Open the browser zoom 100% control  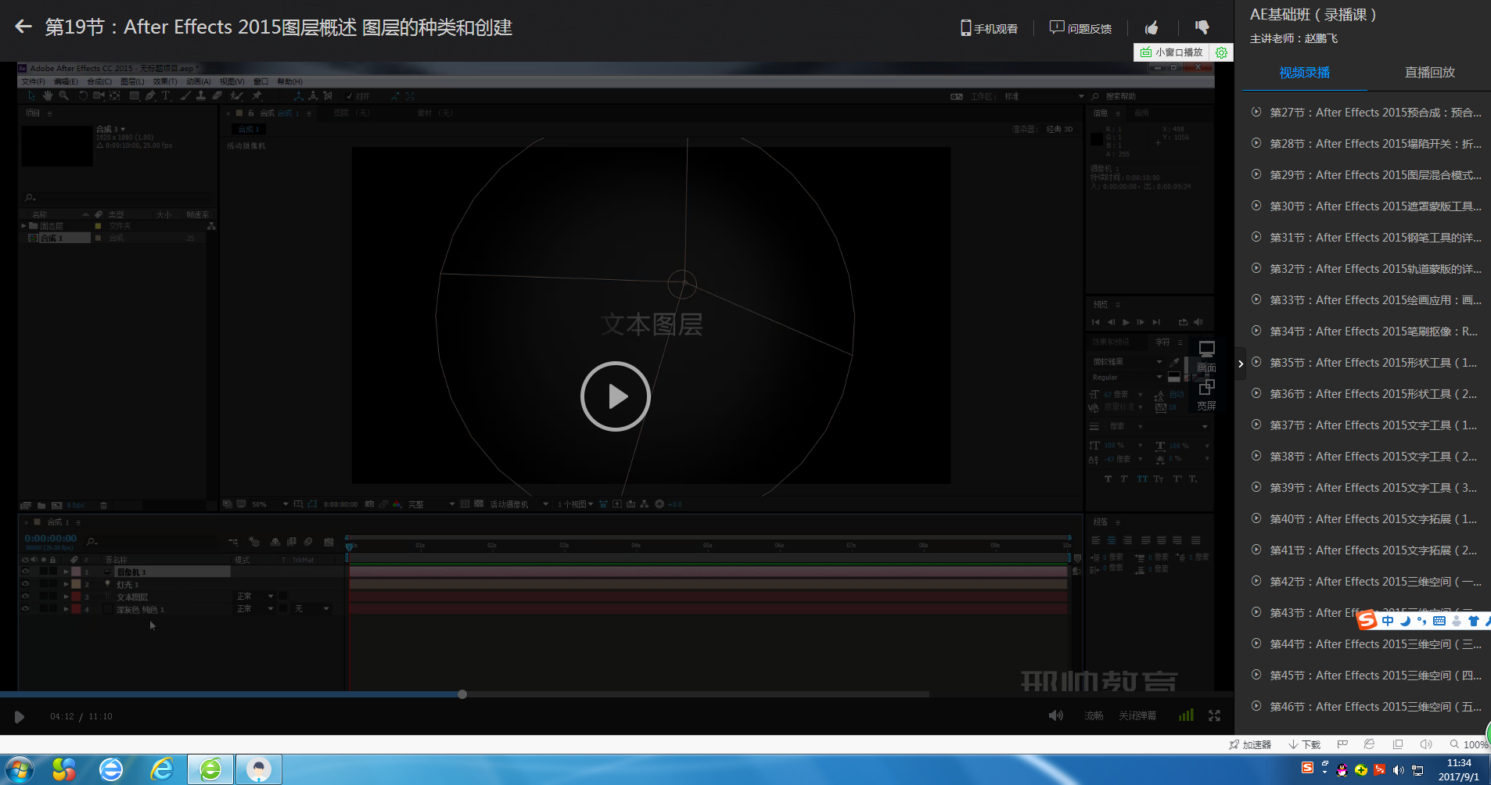click(1468, 744)
